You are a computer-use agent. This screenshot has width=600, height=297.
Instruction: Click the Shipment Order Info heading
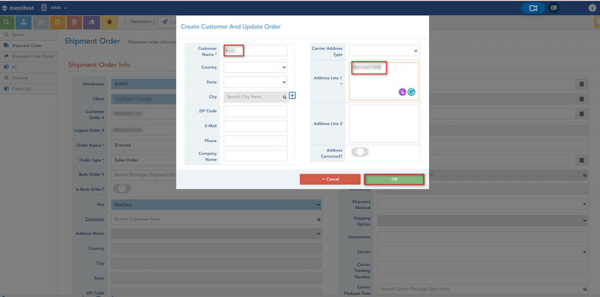tap(99, 64)
